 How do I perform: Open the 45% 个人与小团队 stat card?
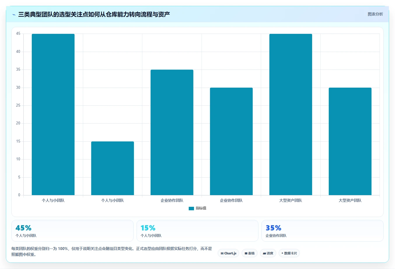click(x=72, y=231)
